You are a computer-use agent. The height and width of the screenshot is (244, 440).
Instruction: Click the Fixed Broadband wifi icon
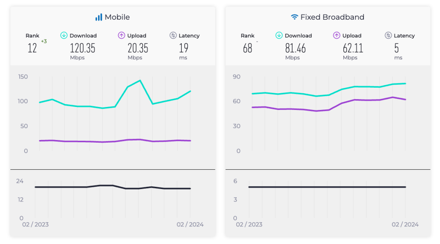point(294,17)
